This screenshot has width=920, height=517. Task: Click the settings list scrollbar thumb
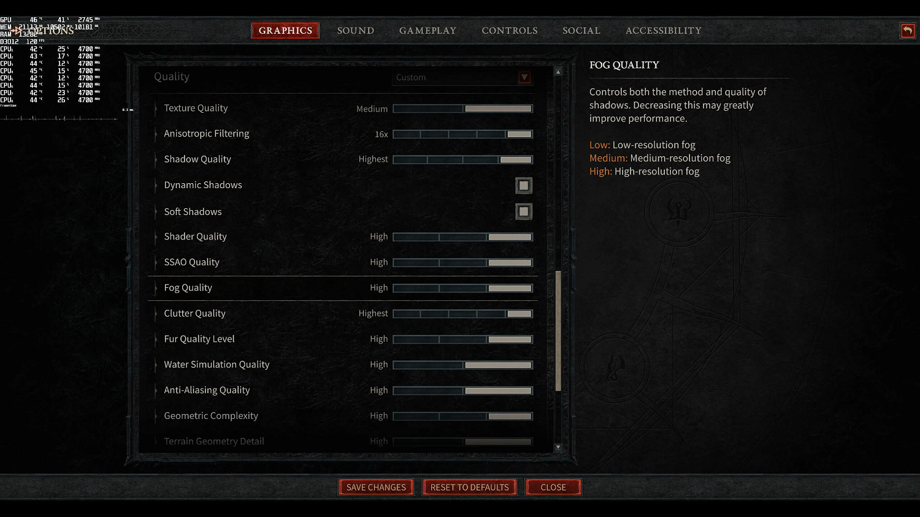tap(558, 331)
